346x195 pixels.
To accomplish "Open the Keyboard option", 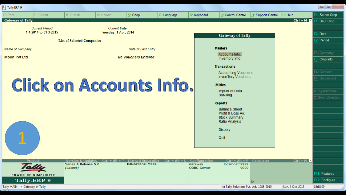I will [x=204, y=15].
